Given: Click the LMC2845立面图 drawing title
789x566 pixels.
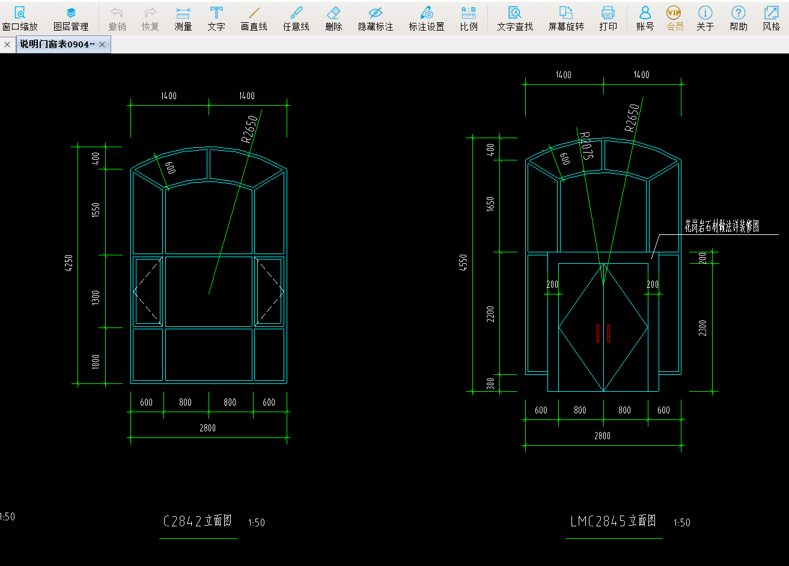Looking at the screenshot, I should [x=613, y=520].
